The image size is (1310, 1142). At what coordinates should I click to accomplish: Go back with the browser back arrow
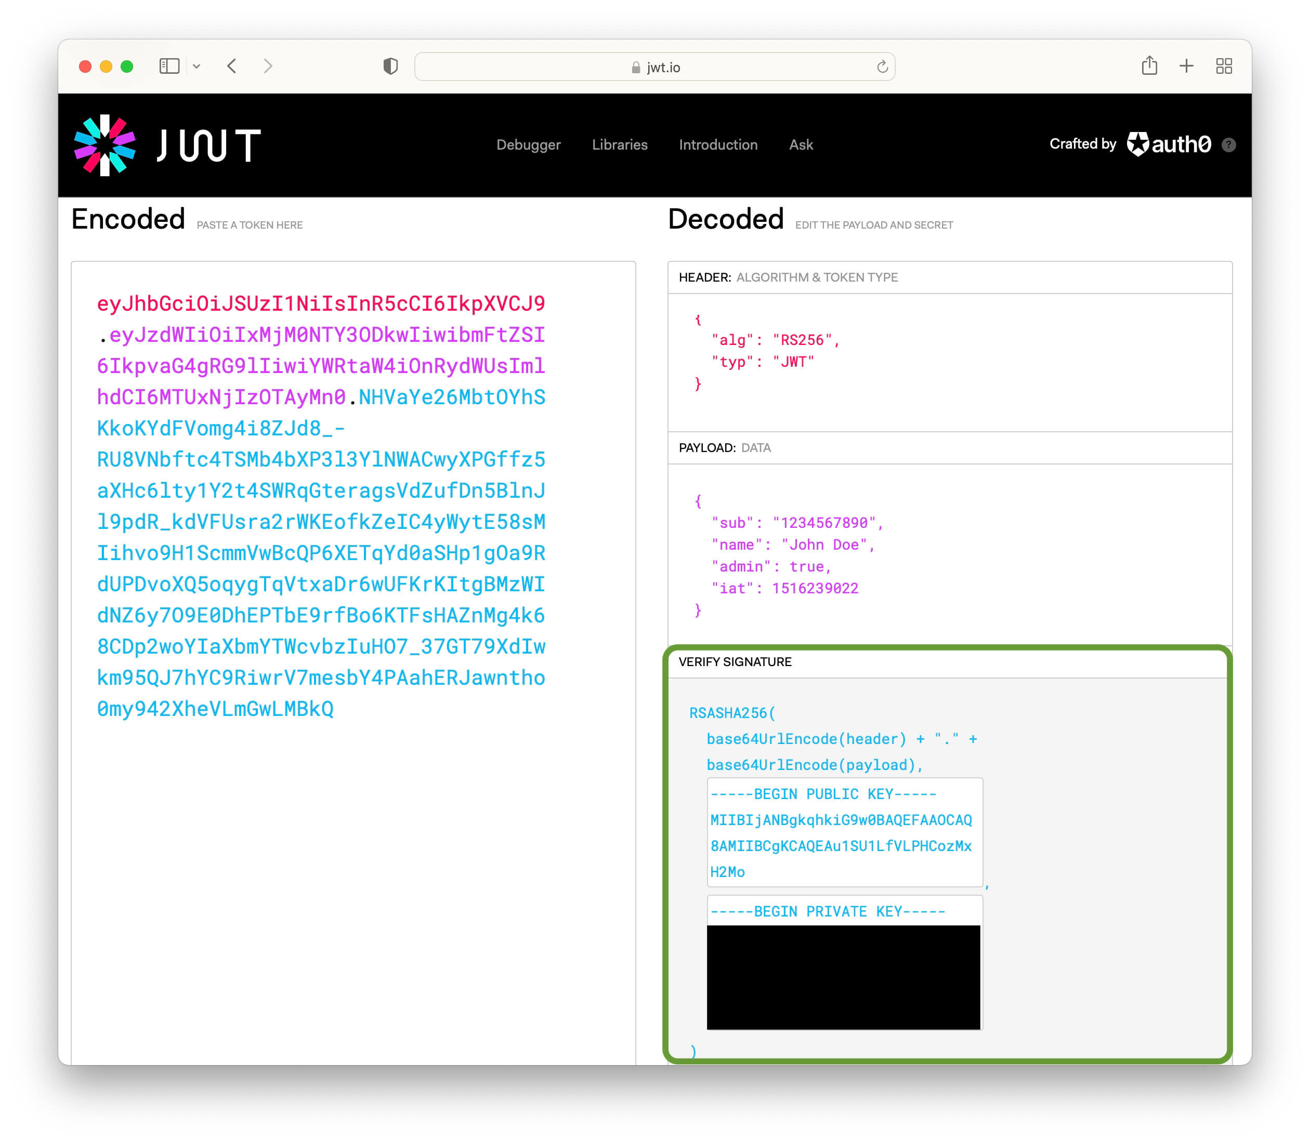click(232, 67)
